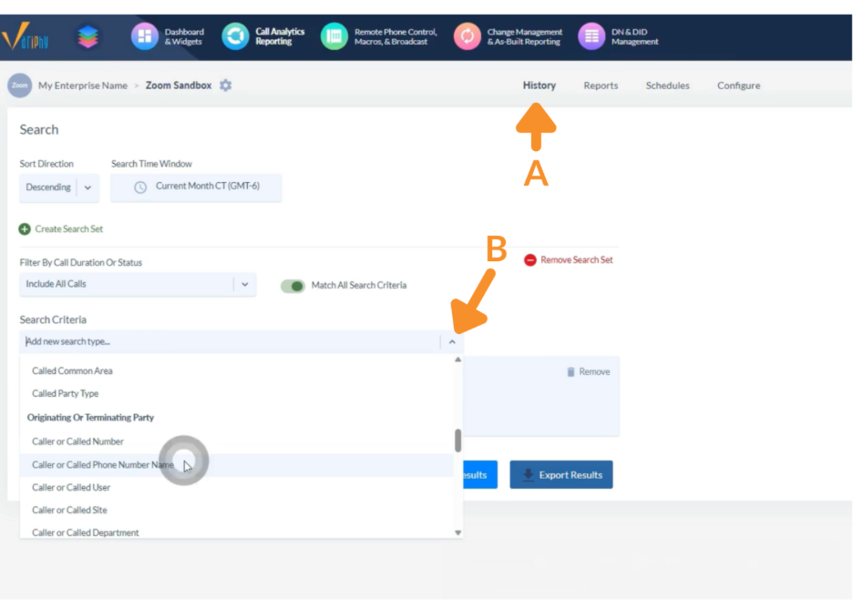Click the Dashboard & Widgets icon
The width and height of the screenshot is (853, 607).
pyautogui.click(x=144, y=36)
